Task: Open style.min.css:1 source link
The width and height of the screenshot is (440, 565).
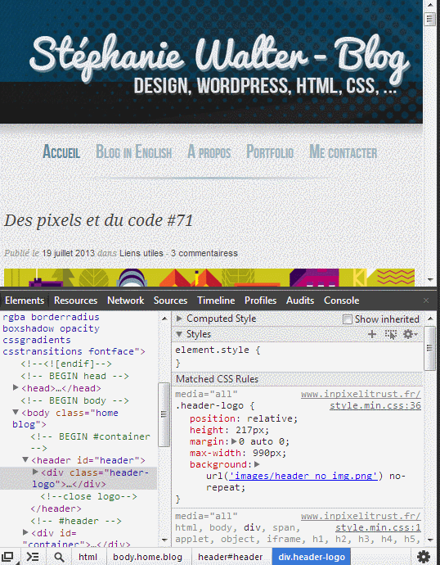Action: [x=378, y=527]
